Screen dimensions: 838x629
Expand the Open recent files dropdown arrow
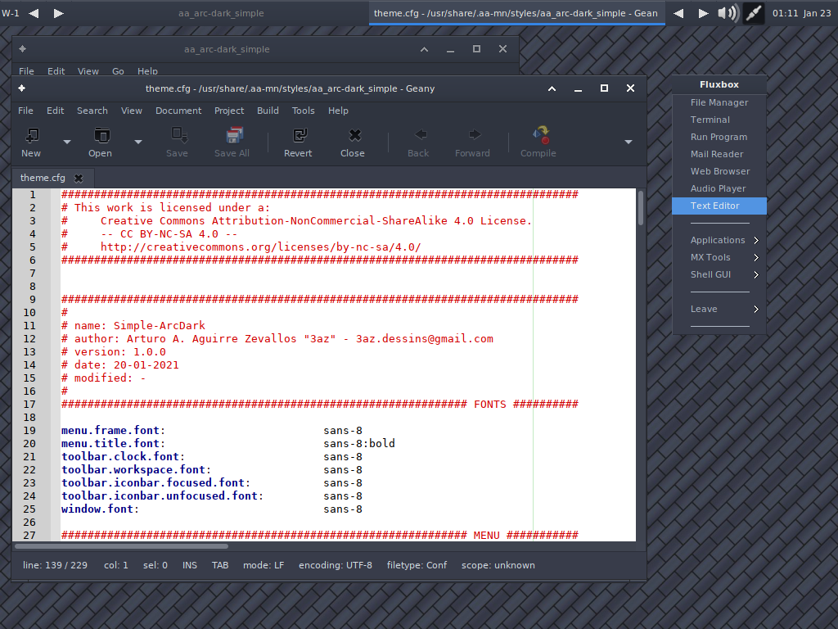pos(137,143)
